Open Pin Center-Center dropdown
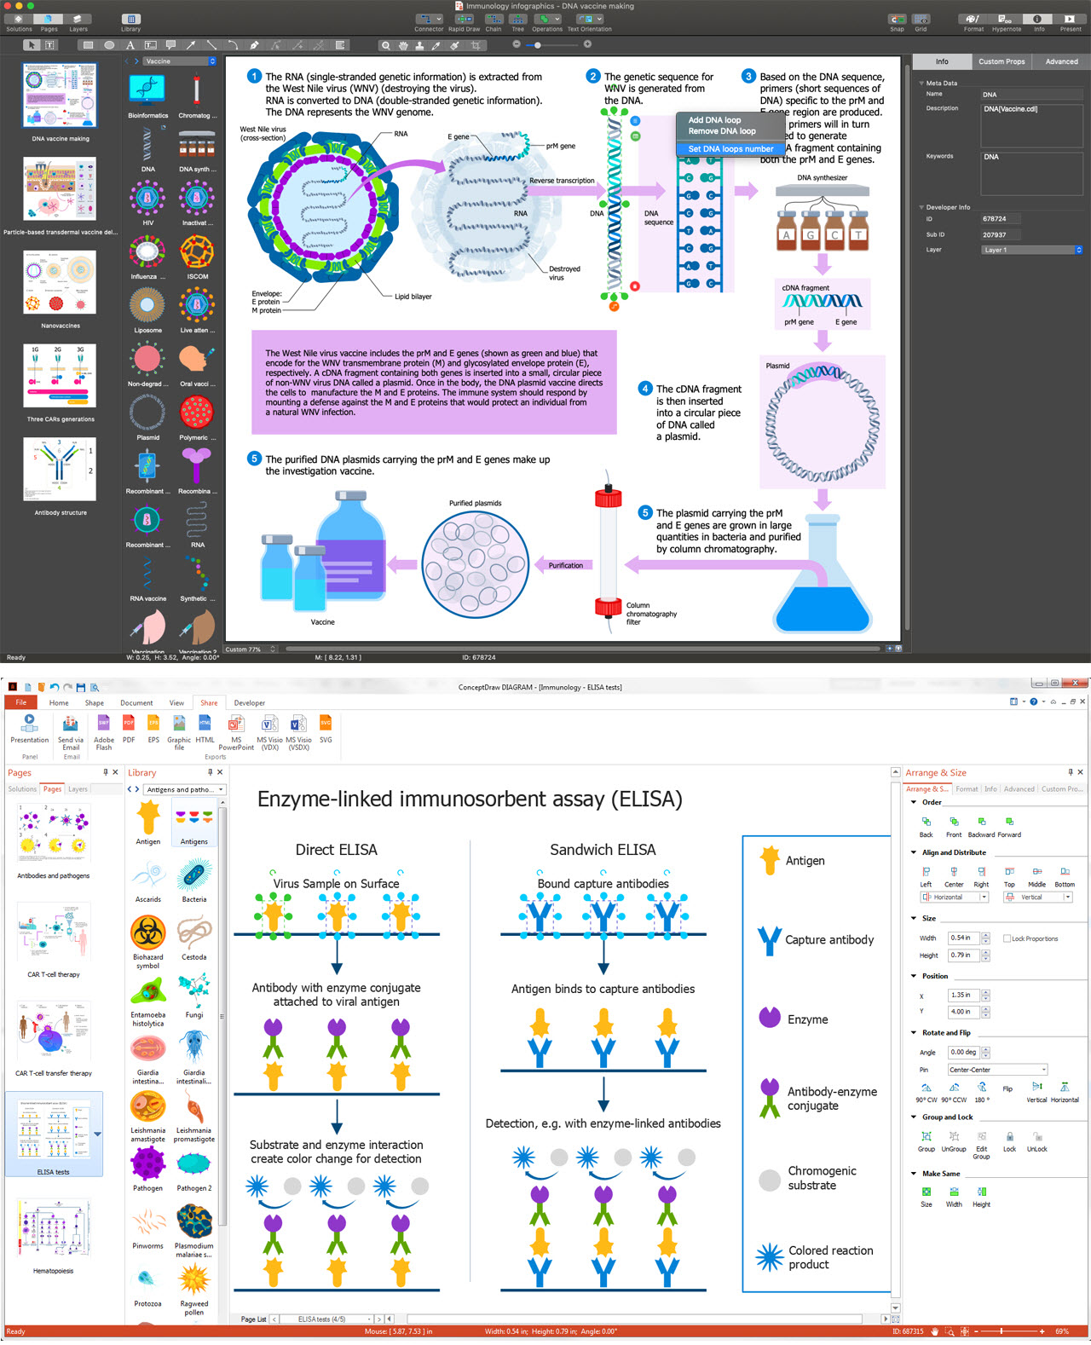Screen dimensions: 1091x1345 [997, 1069]
